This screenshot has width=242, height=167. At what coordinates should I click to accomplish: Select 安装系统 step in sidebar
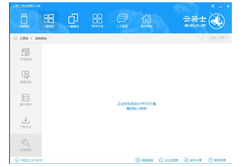[x=26, y=145]
